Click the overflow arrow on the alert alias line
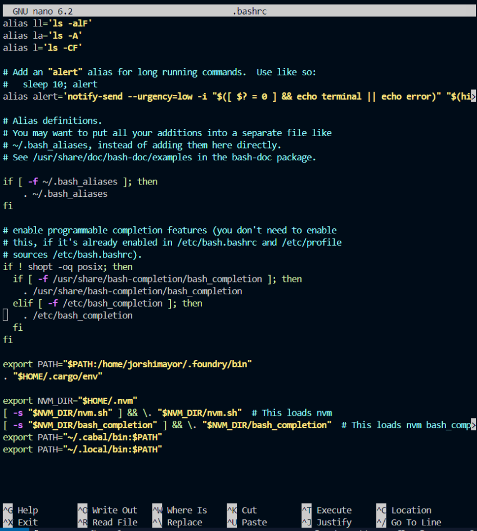Viewport: 477px width, 531px height. 474,96
